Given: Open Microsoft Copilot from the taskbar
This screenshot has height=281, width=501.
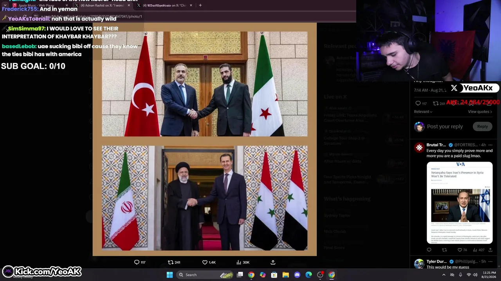Looking at the screenshot, I should pos(263,275).
